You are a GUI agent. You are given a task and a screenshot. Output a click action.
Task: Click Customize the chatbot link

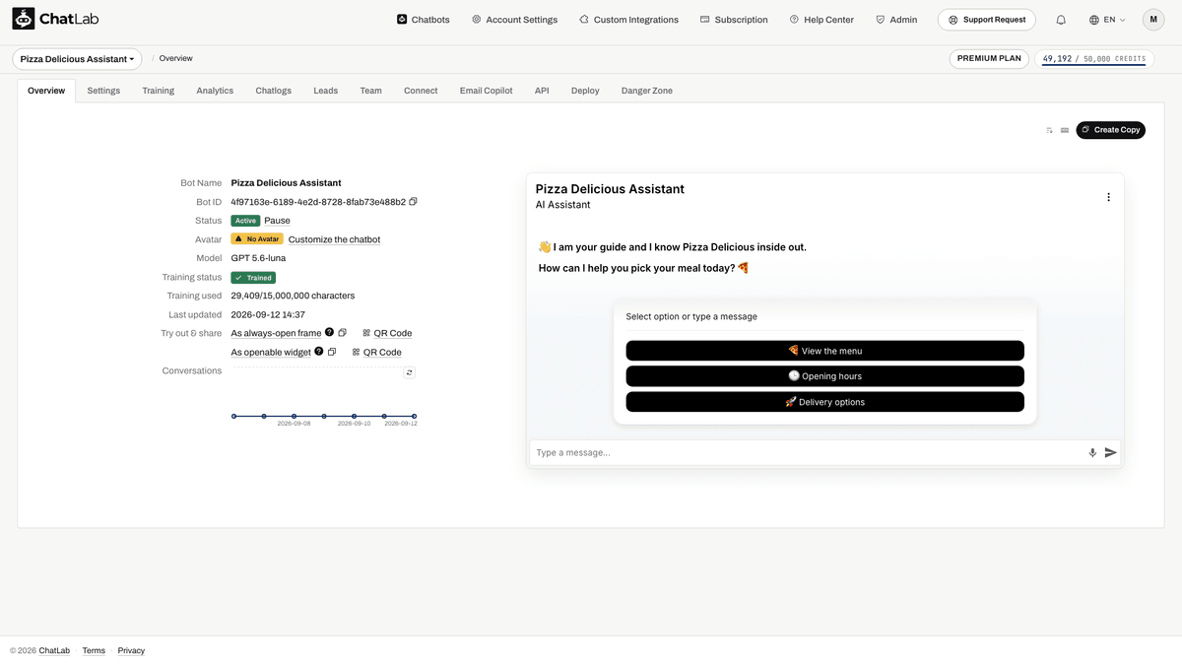(334, 239)
